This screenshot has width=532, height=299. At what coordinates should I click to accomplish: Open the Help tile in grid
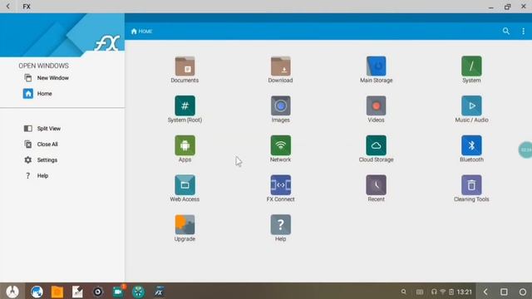280,228
